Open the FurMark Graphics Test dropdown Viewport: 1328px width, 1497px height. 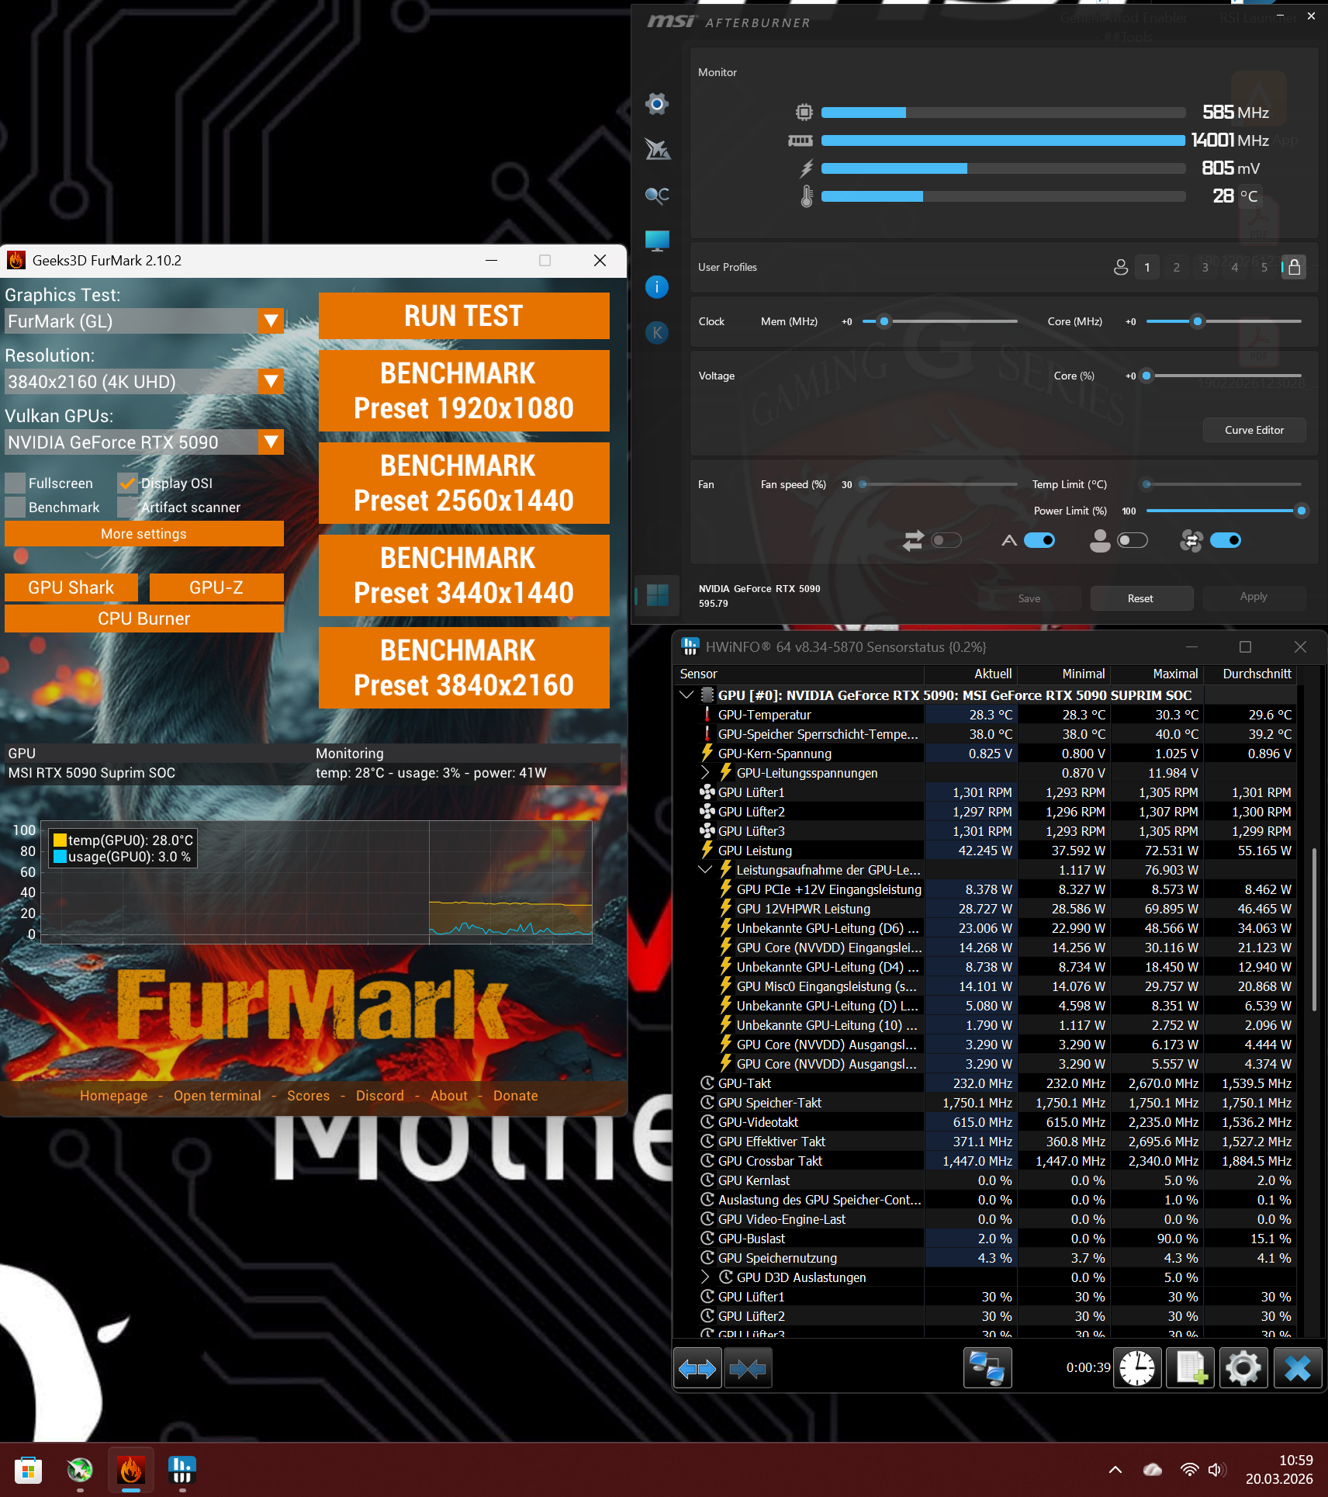click(270, 321)
